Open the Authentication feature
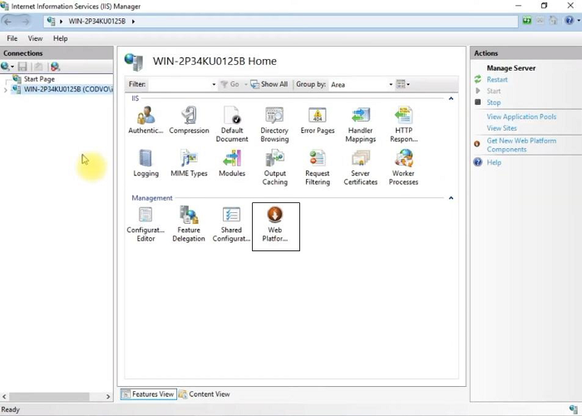 coord(145,120)
